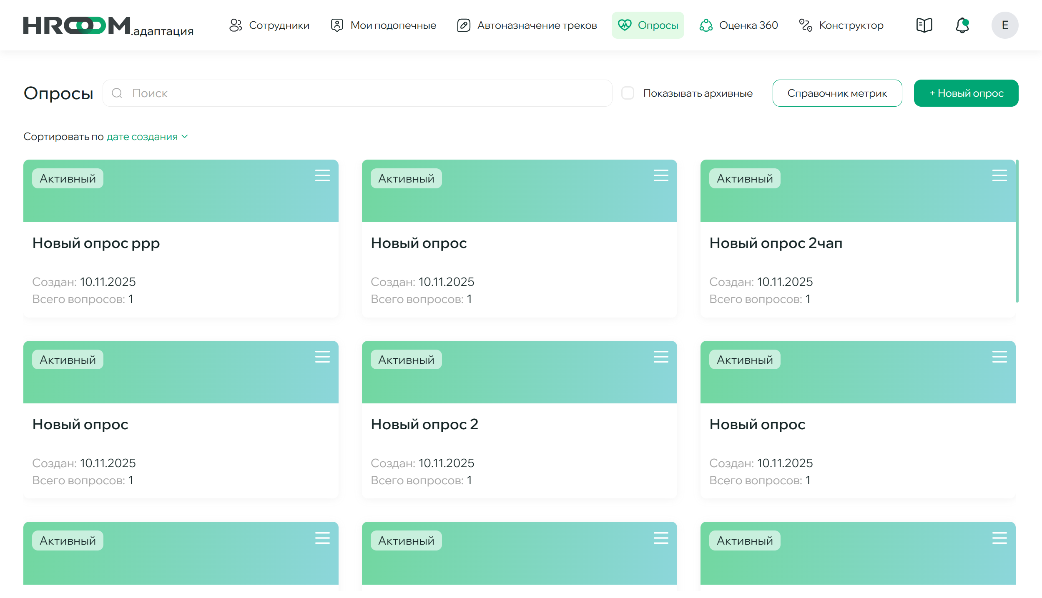This screenshot has height=598, width=1042.
Task: Click the + Новый опрос button
Action: pos(966,93)
